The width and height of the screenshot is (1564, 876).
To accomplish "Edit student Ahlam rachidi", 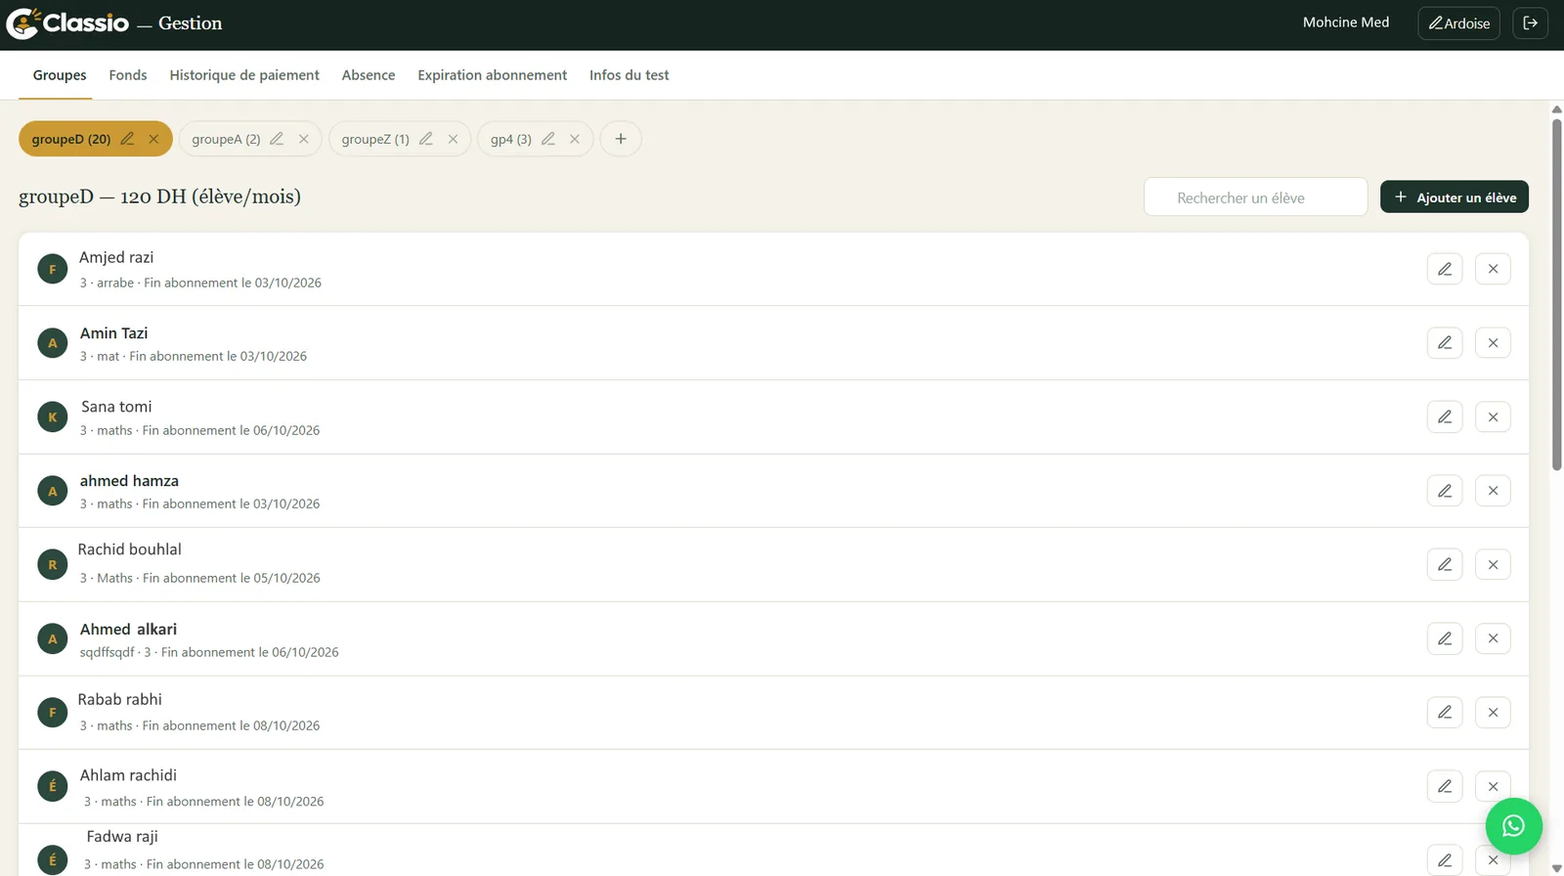I will click(1445, 786).
